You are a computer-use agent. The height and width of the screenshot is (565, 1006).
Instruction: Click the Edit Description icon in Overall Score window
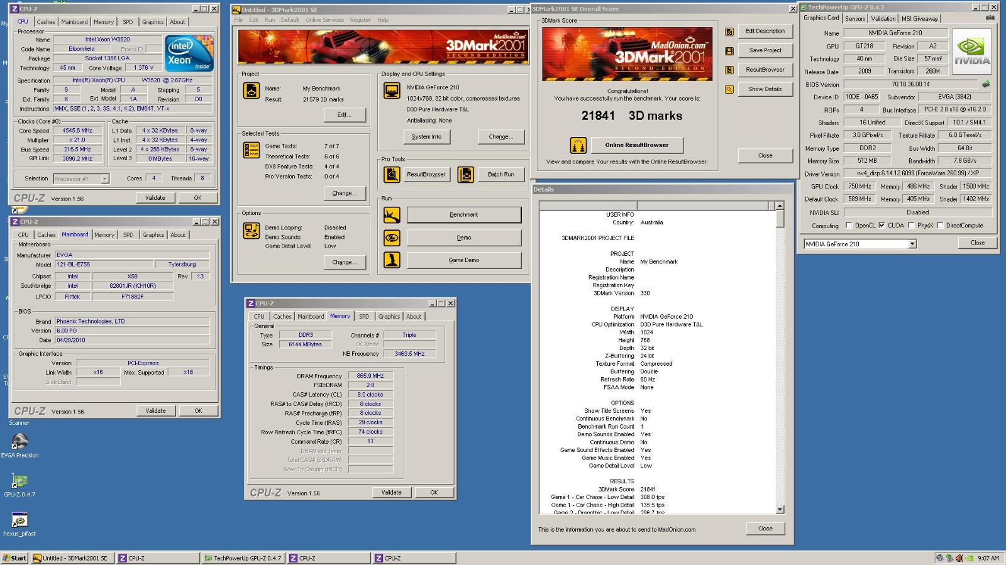[x=729, y=31]
